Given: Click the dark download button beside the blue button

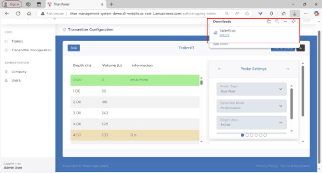Looking at the screenshot, I should click(x=300, y=48).
